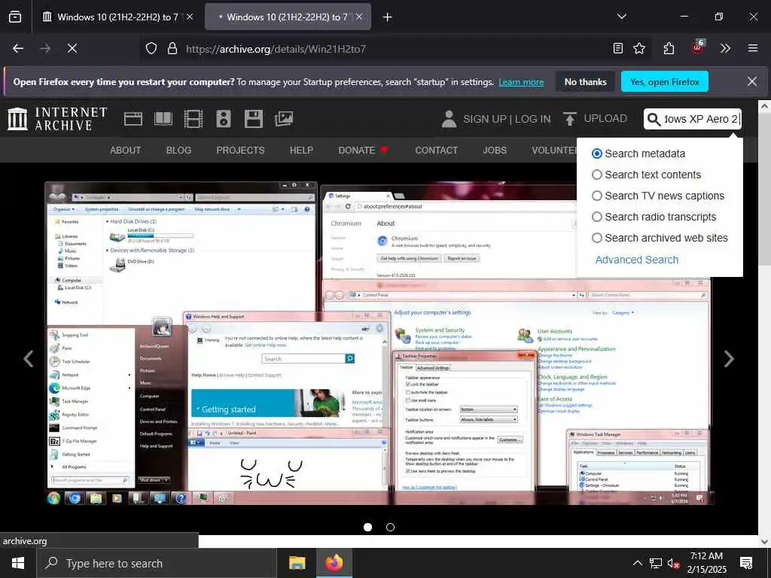Select Search radio transcripts option
The width and height of the screenshot is (771, 578).
tap(597, 217)
